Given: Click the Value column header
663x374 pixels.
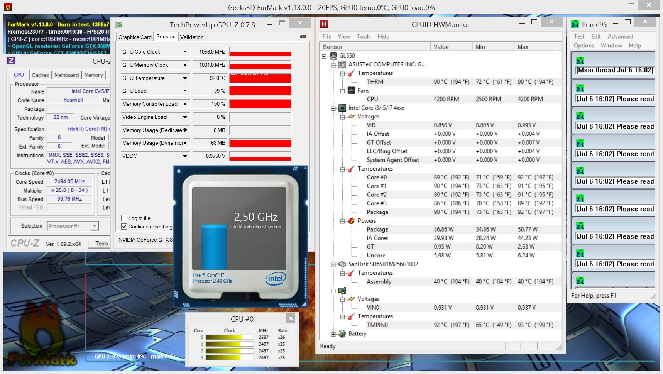Looking at the screenshot, I should [451, 47].
